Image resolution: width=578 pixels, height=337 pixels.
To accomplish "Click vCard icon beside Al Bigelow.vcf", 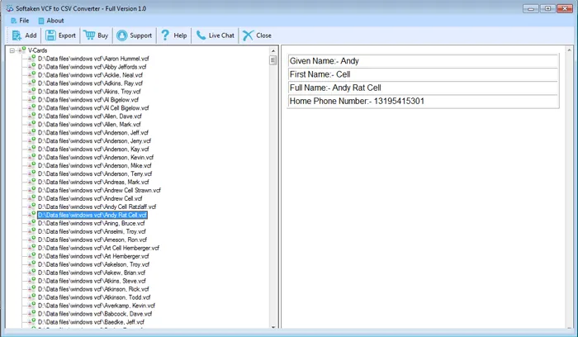I will pos(31,100).
